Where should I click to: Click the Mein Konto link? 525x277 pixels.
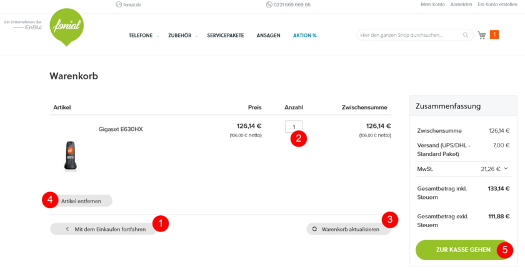432,4
